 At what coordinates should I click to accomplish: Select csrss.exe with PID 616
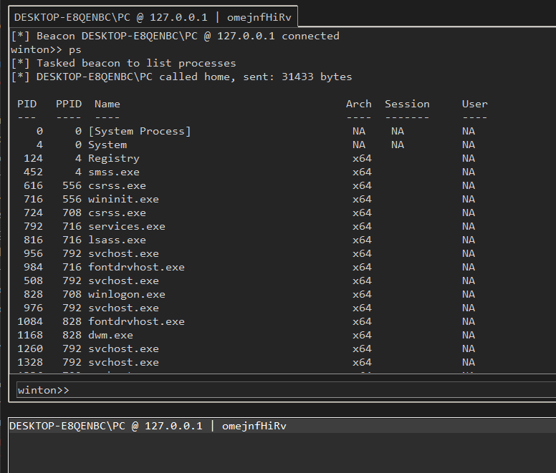117,185
